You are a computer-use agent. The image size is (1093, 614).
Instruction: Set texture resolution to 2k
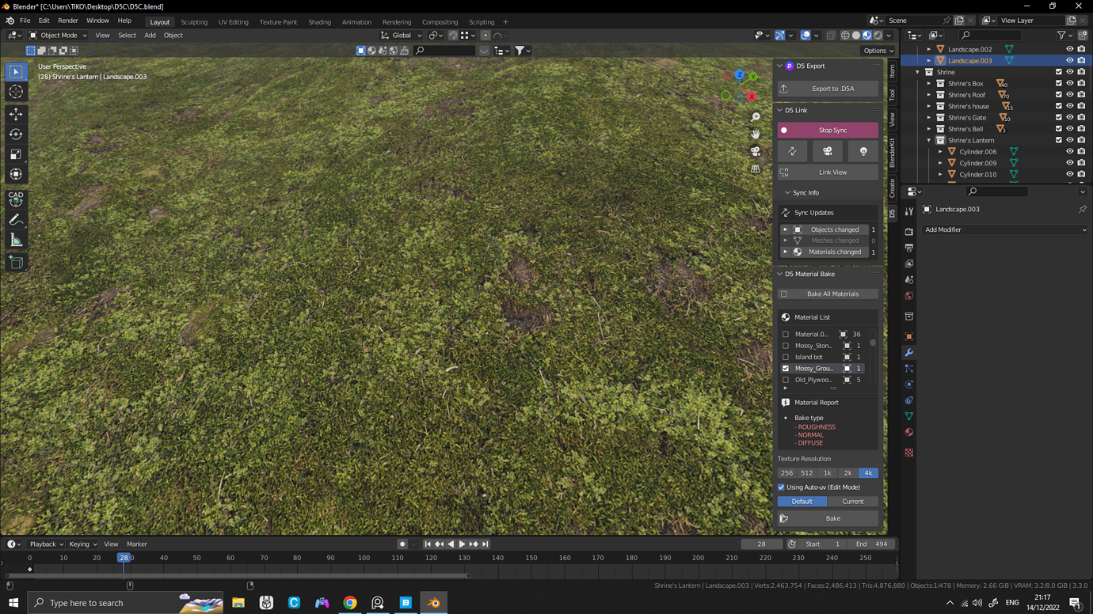847,472
